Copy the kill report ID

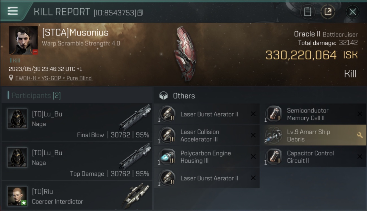[140, 12]
